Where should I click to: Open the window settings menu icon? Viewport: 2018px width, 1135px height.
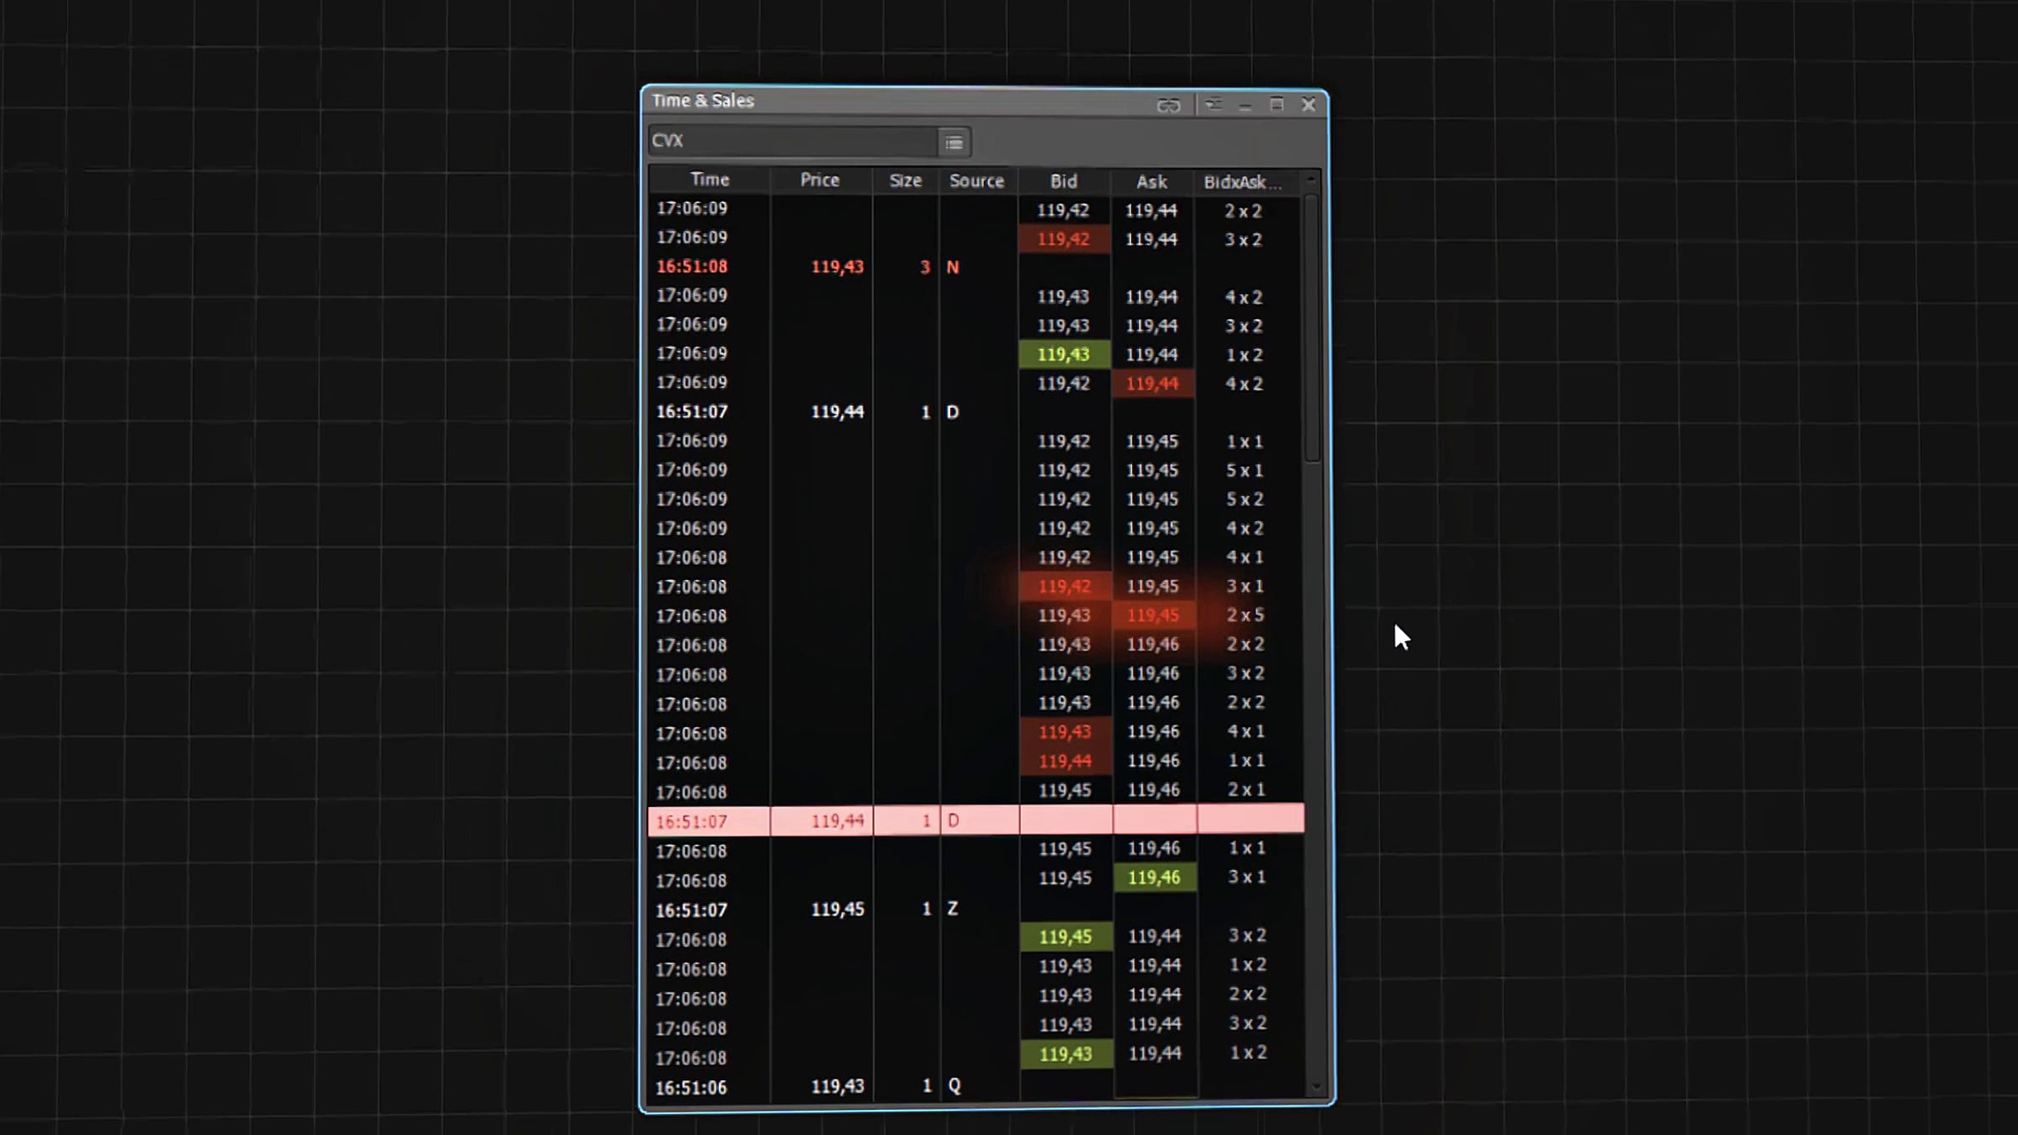[x=1212, y=104]
